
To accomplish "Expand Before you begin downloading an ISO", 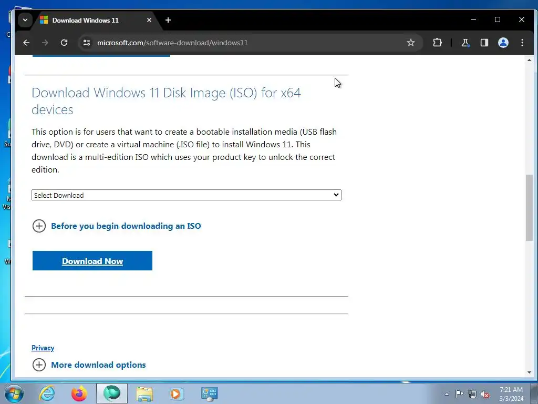I will click(117, 226).
